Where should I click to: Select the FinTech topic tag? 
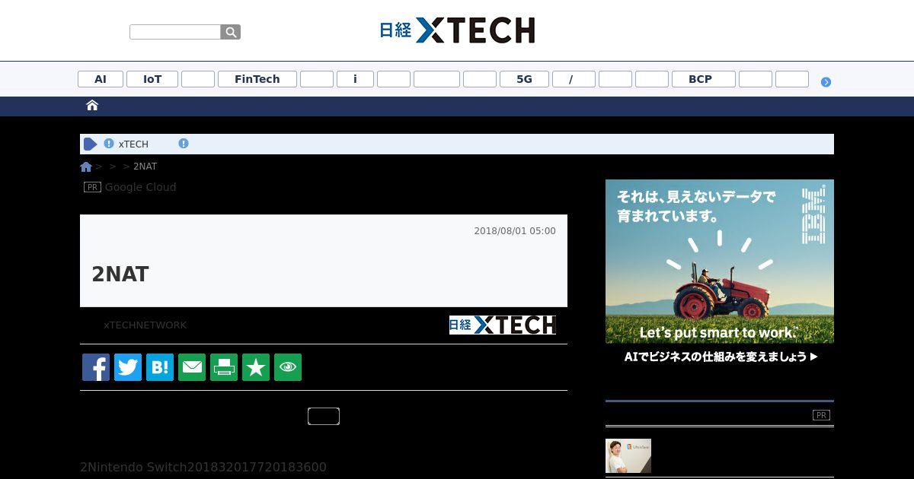click(257, 79)
